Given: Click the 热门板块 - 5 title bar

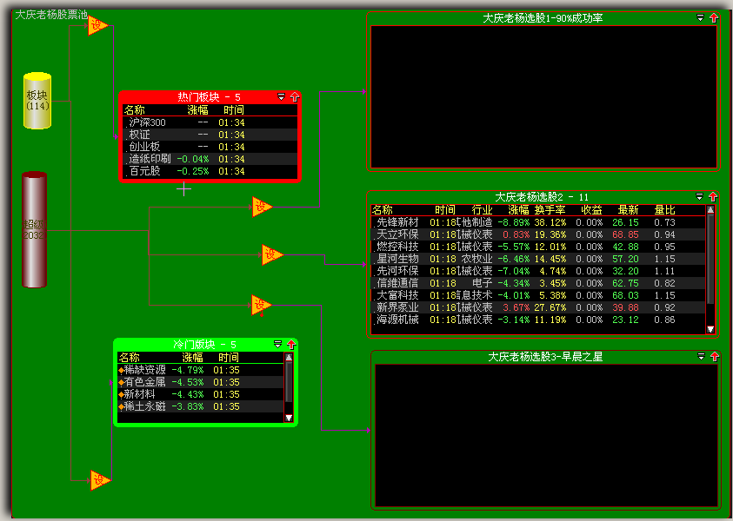Looking at the screenshot, I should 209,97.
